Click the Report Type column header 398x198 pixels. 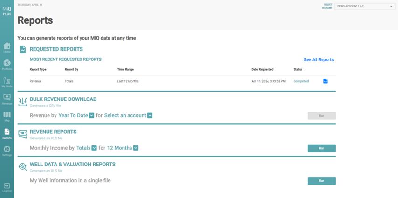(38, 69)
